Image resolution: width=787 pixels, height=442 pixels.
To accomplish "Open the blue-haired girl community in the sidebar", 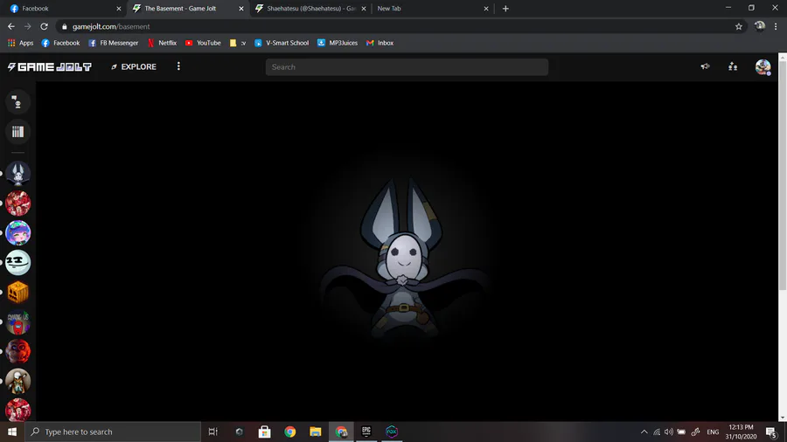I will pyautogui.click(x=18, y=232).
